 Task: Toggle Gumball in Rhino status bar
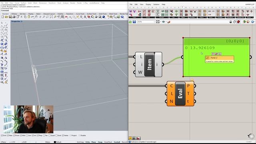[x=117, y=142]
